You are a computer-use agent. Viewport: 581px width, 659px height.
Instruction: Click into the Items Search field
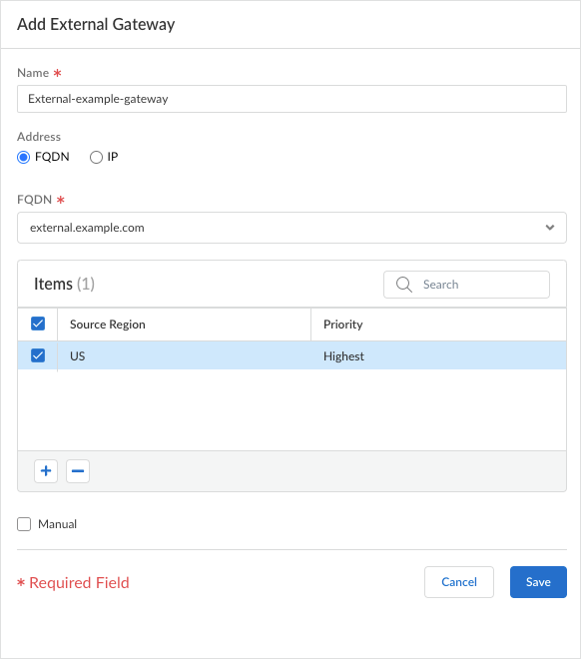(x=466, y=285)
